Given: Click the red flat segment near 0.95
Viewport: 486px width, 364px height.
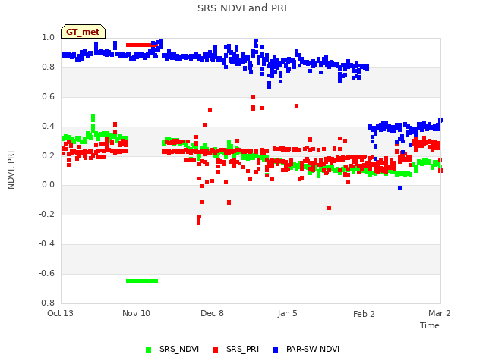Looking at the screenshot, I should pos(142,45).
